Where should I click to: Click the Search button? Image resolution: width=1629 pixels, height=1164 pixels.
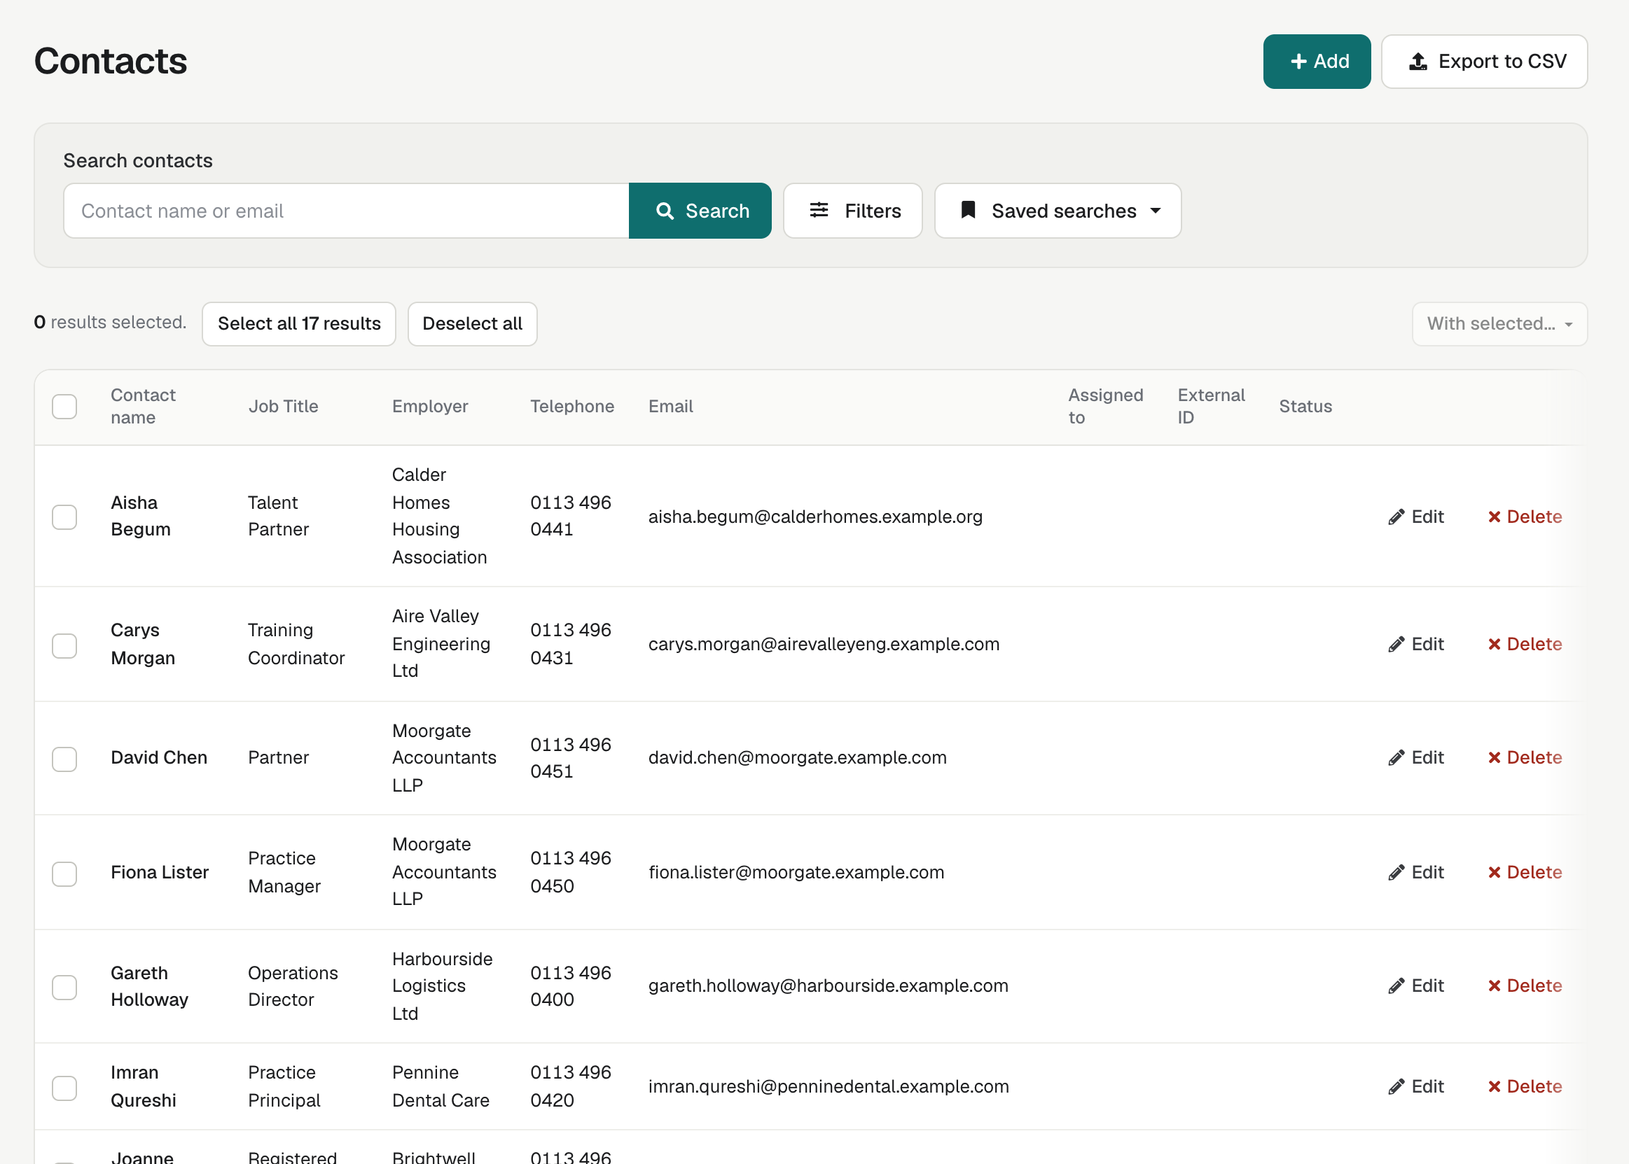click(700, 211)
